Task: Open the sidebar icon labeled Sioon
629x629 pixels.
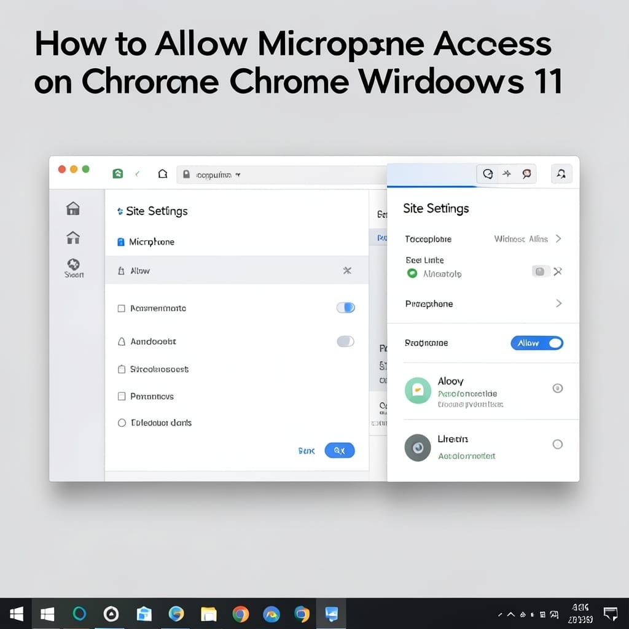Action: (x=74, y=268)
